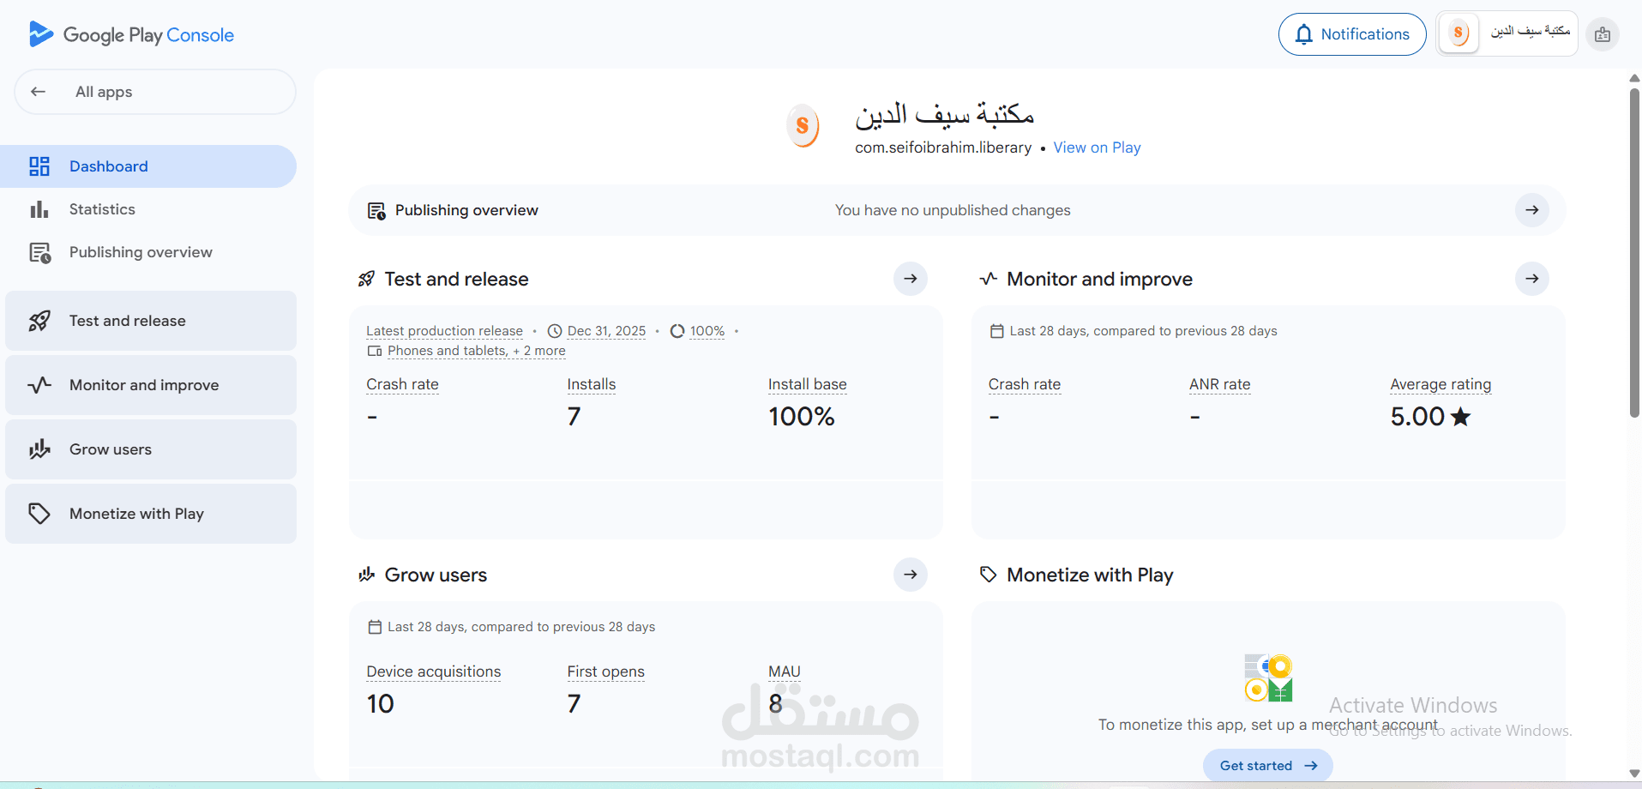Open Publishing overview banner arrow
Image resolution: width=1642 pixels, height=789 pixels.
coord(1531,210)
